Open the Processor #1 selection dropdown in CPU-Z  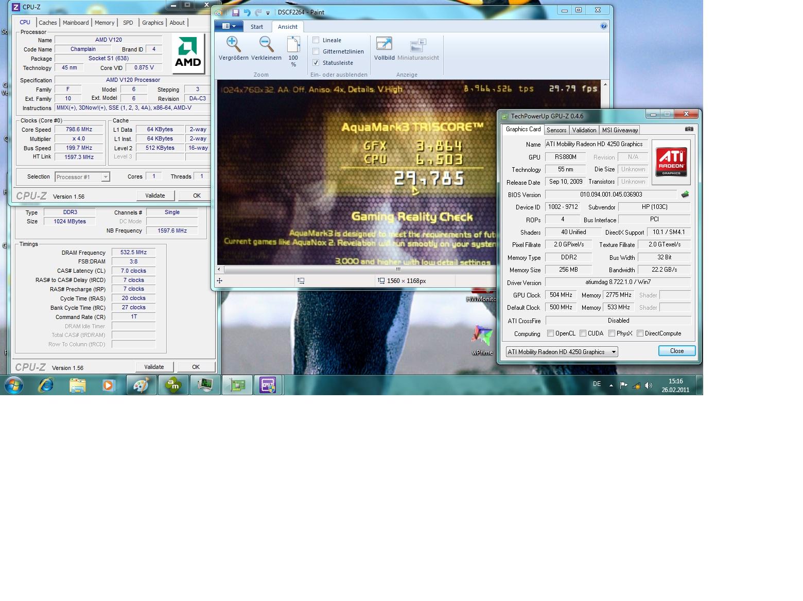tap(82, 177)
